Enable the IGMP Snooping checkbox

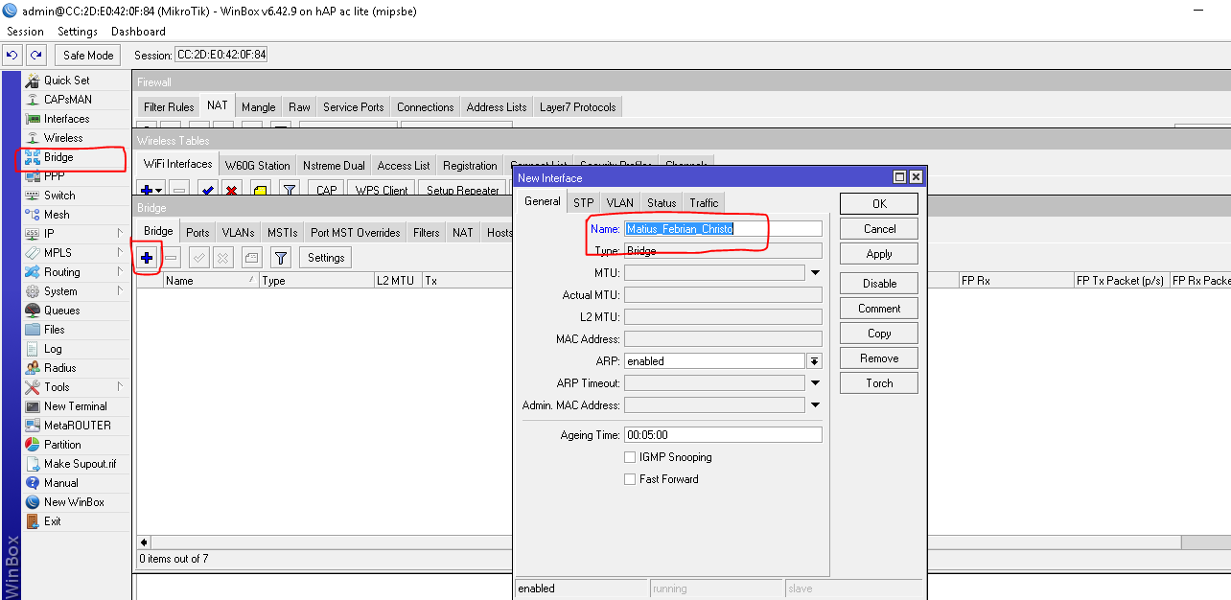630,457
